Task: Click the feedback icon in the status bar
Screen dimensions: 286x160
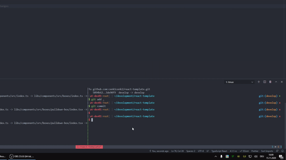Action: coord(277,151)
